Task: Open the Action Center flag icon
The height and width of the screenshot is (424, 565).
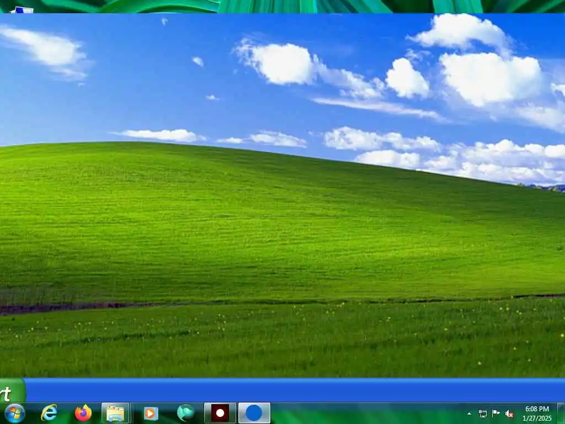Action: [x=496, y=414]
